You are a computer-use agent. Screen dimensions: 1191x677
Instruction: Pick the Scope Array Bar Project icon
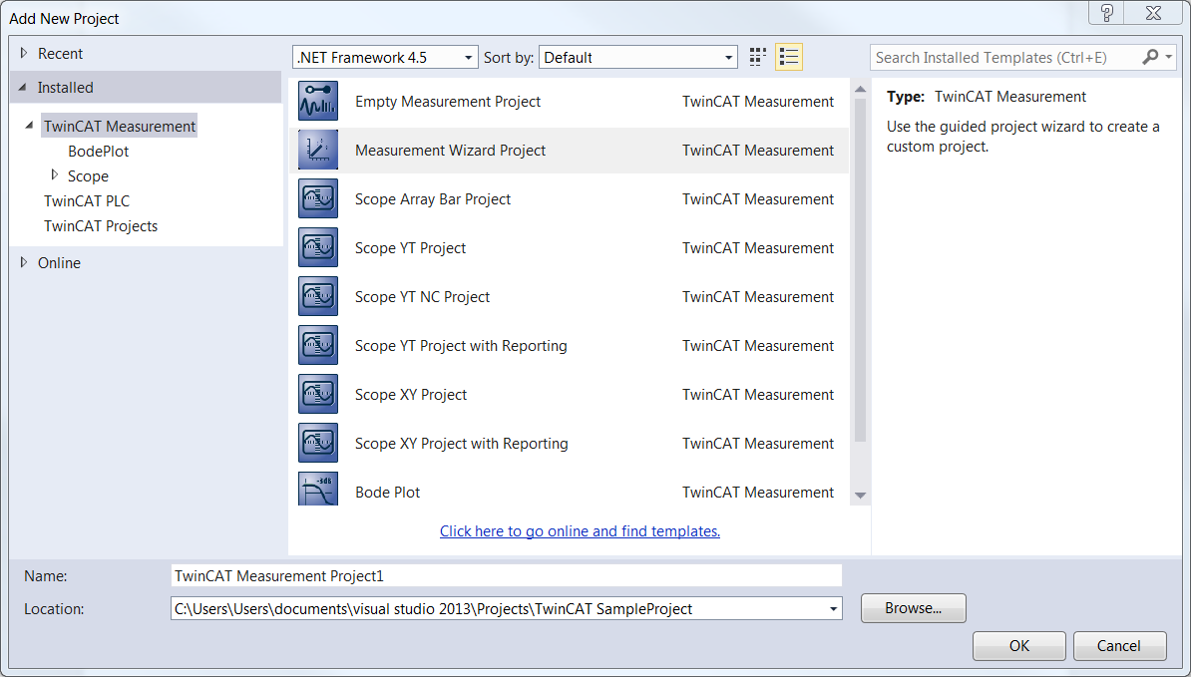coord(317,198)
